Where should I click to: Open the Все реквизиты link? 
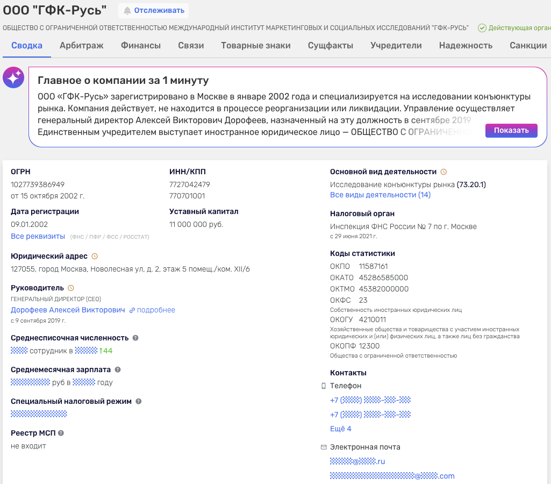[38, 236]
